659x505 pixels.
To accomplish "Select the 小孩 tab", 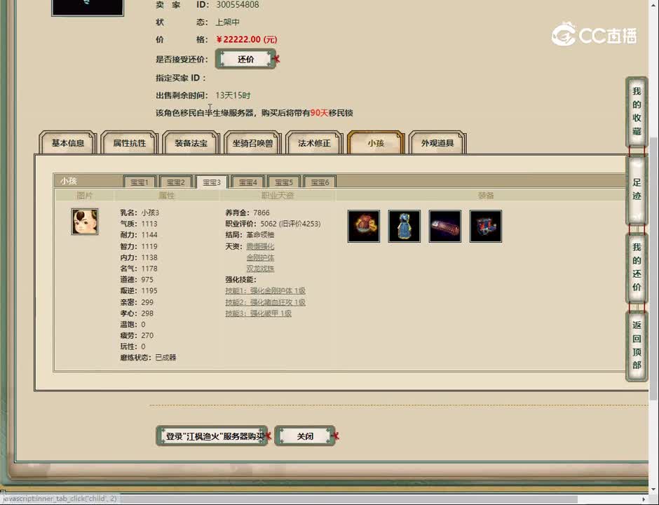I will click(376, 143).
